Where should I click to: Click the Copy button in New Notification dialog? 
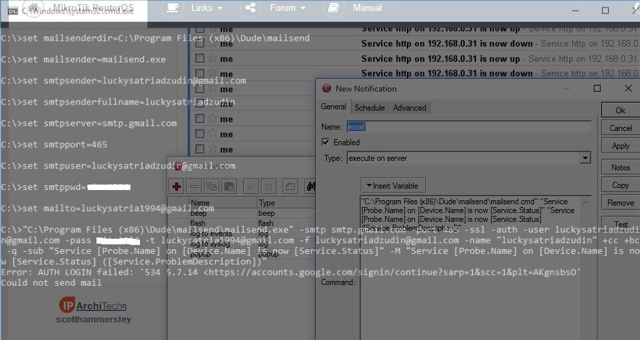(620, 185)
